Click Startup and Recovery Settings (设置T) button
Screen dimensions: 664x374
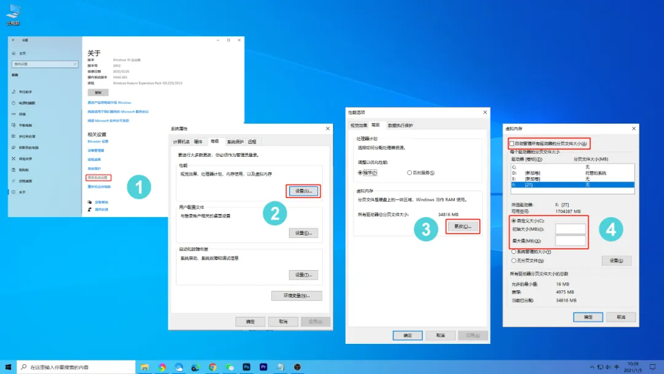[x=303, y=275]
